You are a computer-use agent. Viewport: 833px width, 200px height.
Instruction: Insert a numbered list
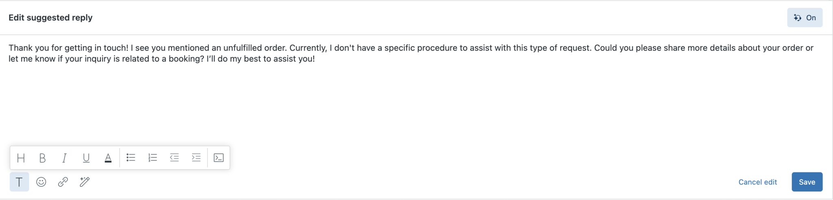tap(153, 157)
